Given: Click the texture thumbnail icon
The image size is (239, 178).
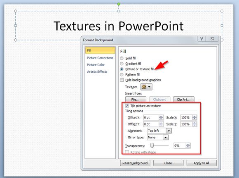Looking at the screenshot, I should coord(144,87).
